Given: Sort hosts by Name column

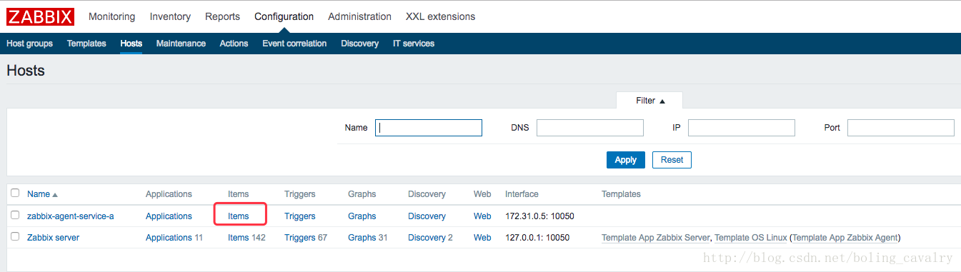Looking at the screenshot, I should (x=42, y=194).
